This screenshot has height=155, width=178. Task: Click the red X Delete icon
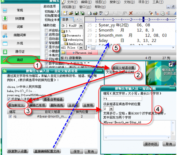pyautogui.click(x=131, y=13)
